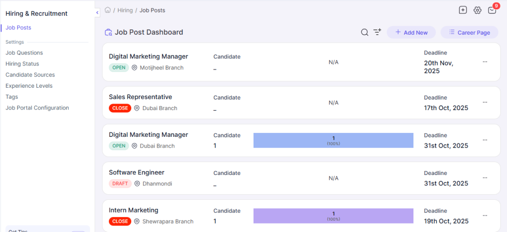Image resolution: width=507 pixels, height=232 pixels.
Task: Collapse the left sidebar panel
Action: tap(97, 12)
